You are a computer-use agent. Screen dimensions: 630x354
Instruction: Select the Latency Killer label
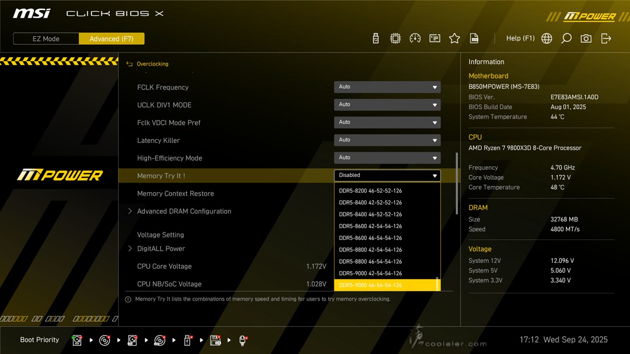coord(159,141)
